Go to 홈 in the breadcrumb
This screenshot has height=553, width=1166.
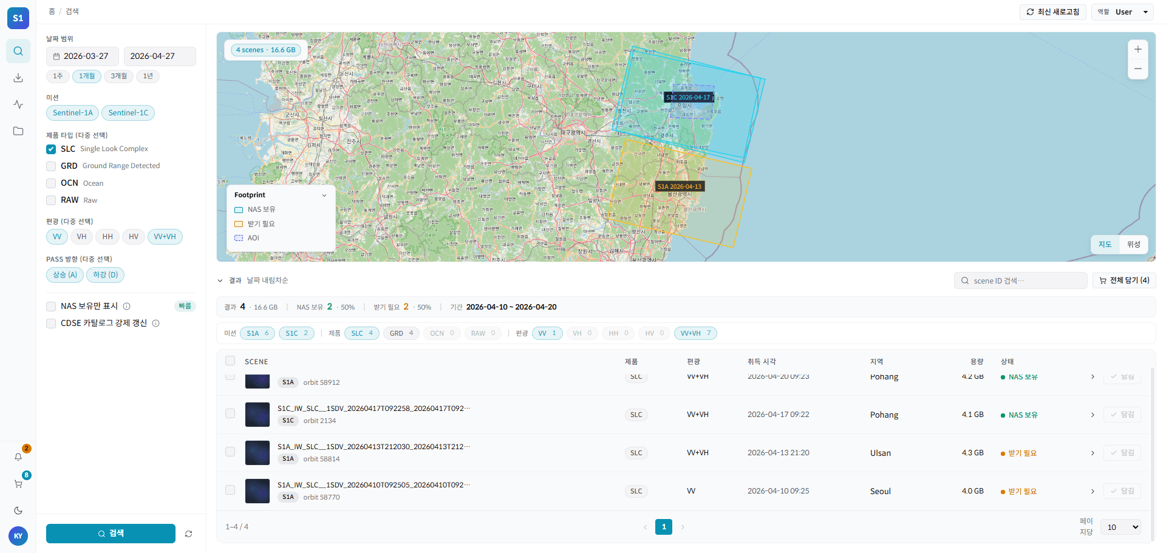52,12
